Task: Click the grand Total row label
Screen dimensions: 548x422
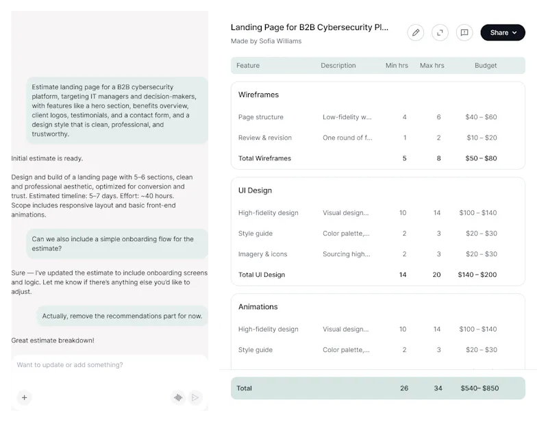Action: coord(244,388)
